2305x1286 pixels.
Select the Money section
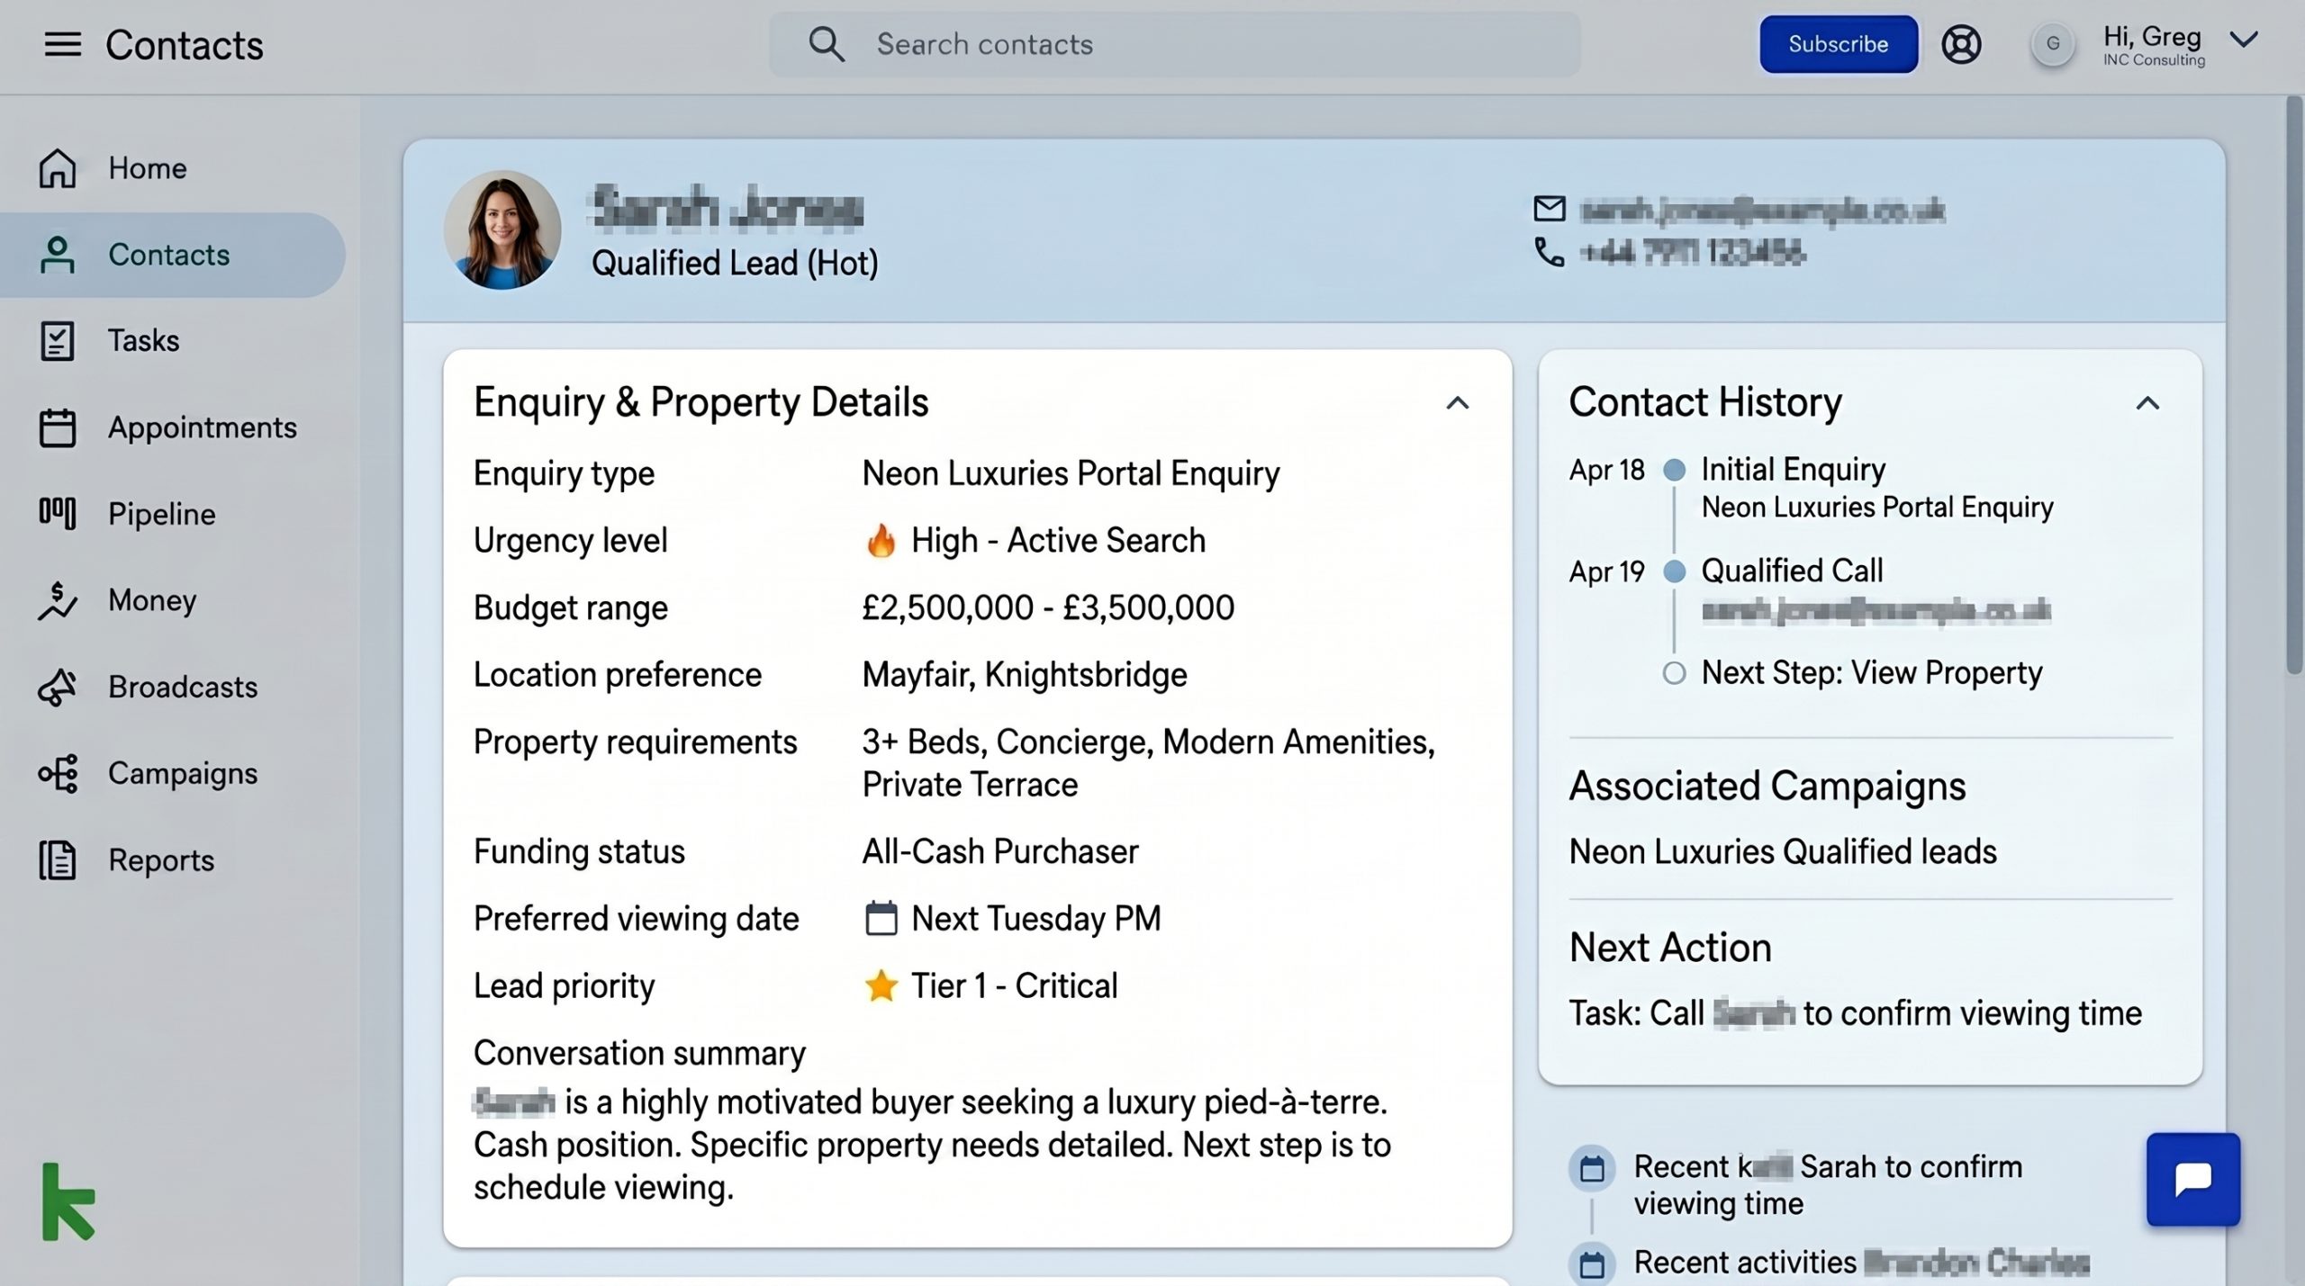pos(151,600)
